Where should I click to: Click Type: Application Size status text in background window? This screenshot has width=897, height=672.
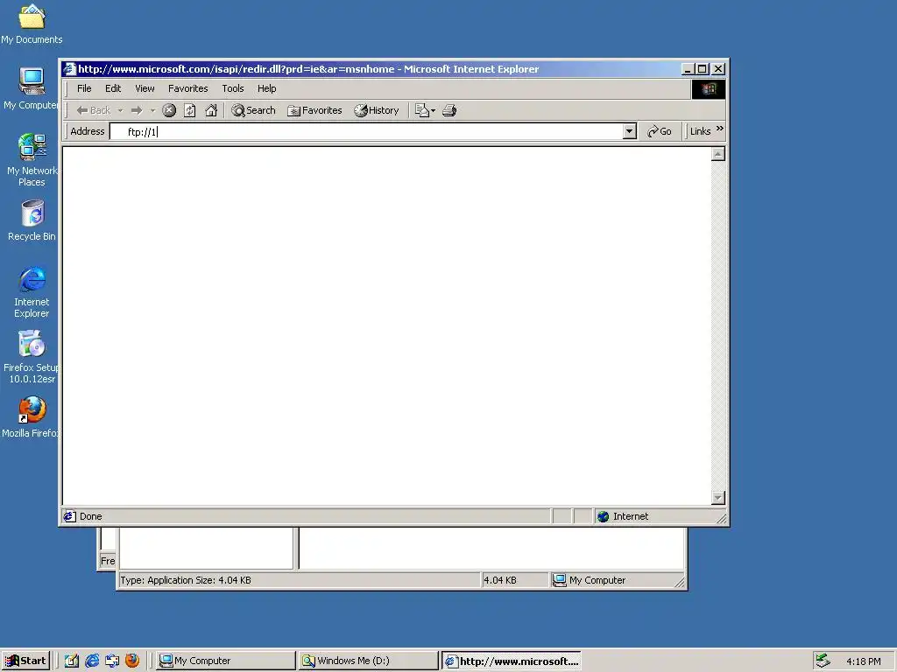tap(186, 580)
